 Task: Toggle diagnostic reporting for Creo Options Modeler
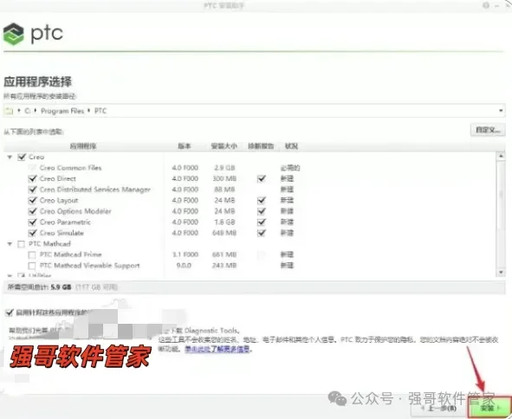(262, 211)
